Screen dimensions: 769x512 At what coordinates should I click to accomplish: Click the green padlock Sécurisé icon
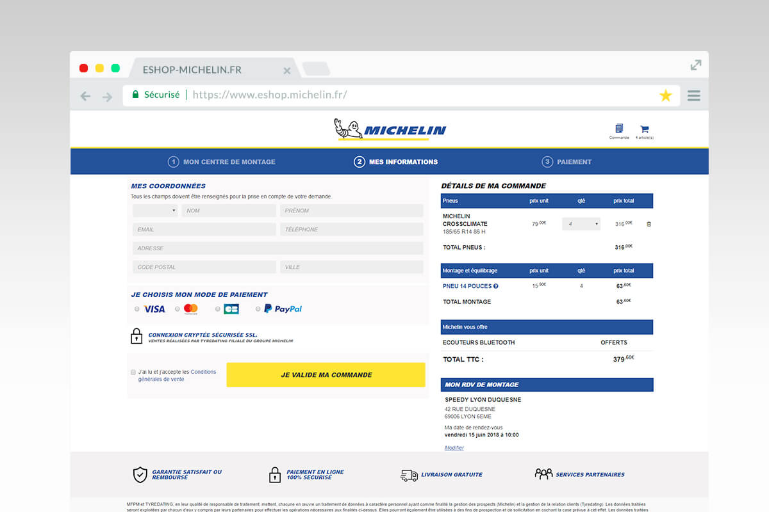pos(135,95)
